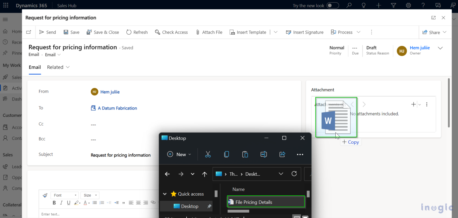Toggle bold formatting in the email body

(54, 202)
